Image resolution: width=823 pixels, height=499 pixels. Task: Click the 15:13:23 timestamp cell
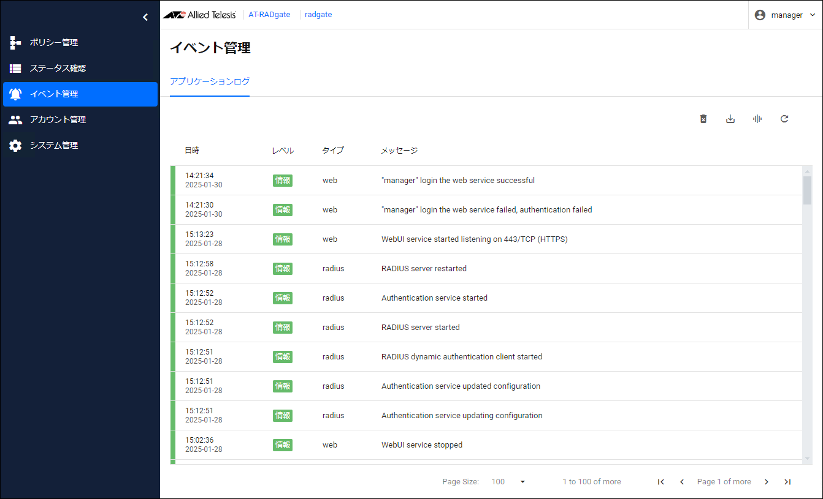(x=204, y=239)
